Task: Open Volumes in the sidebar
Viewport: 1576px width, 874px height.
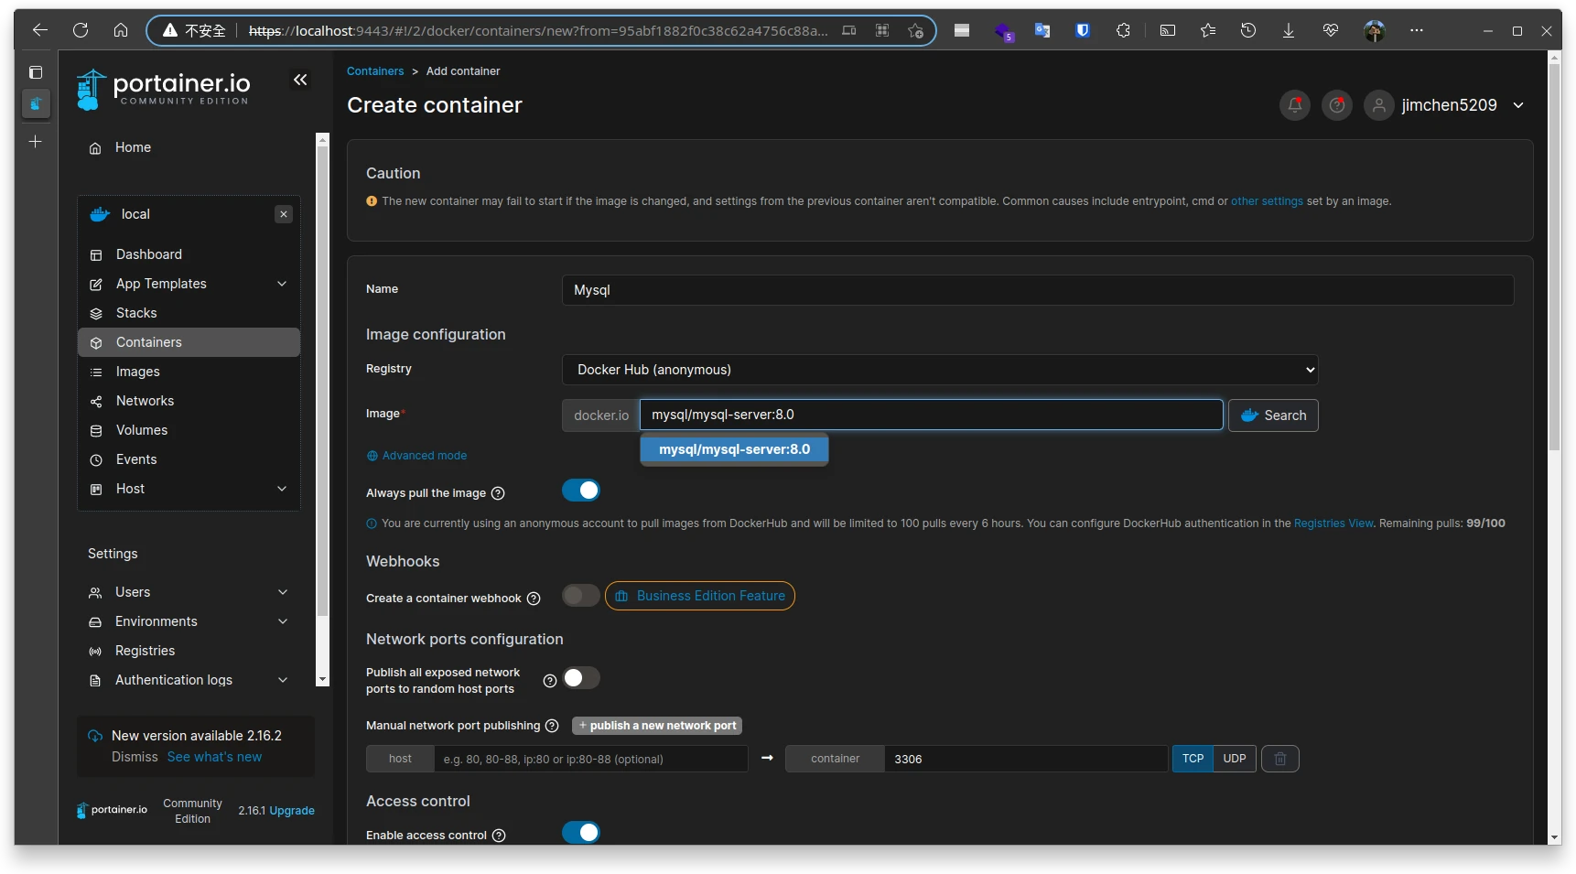Action: (x=141, y=430)
